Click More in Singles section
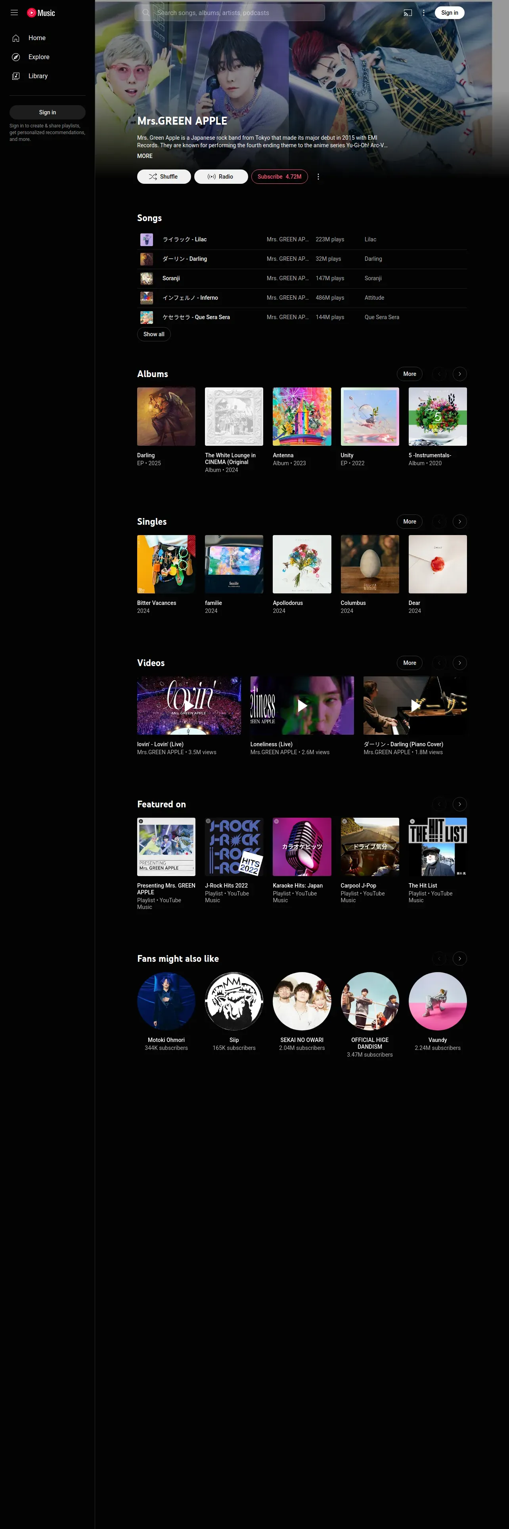509x1529 pixels. click(409, 522)
